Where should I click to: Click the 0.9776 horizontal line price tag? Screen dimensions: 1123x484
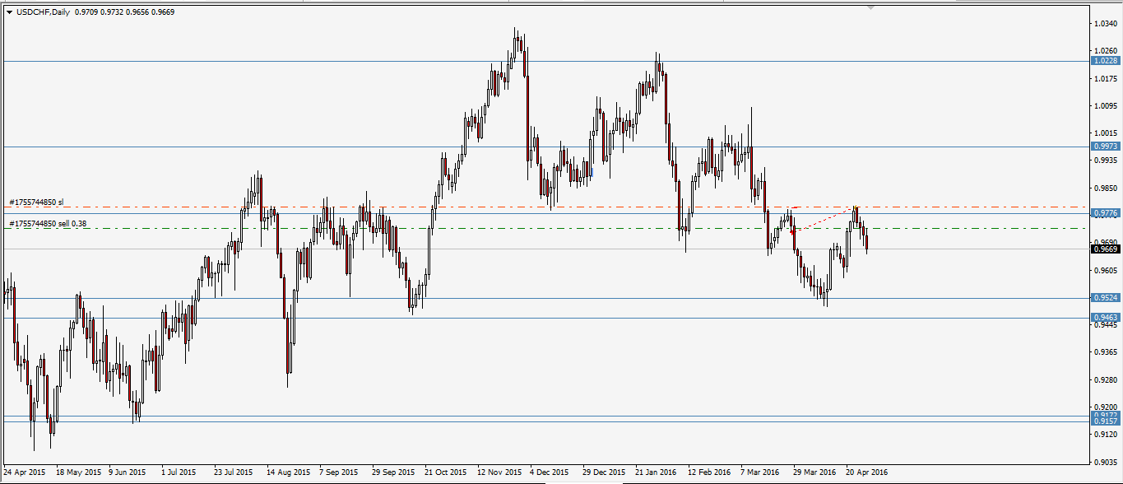click(x=1106, y=213)
